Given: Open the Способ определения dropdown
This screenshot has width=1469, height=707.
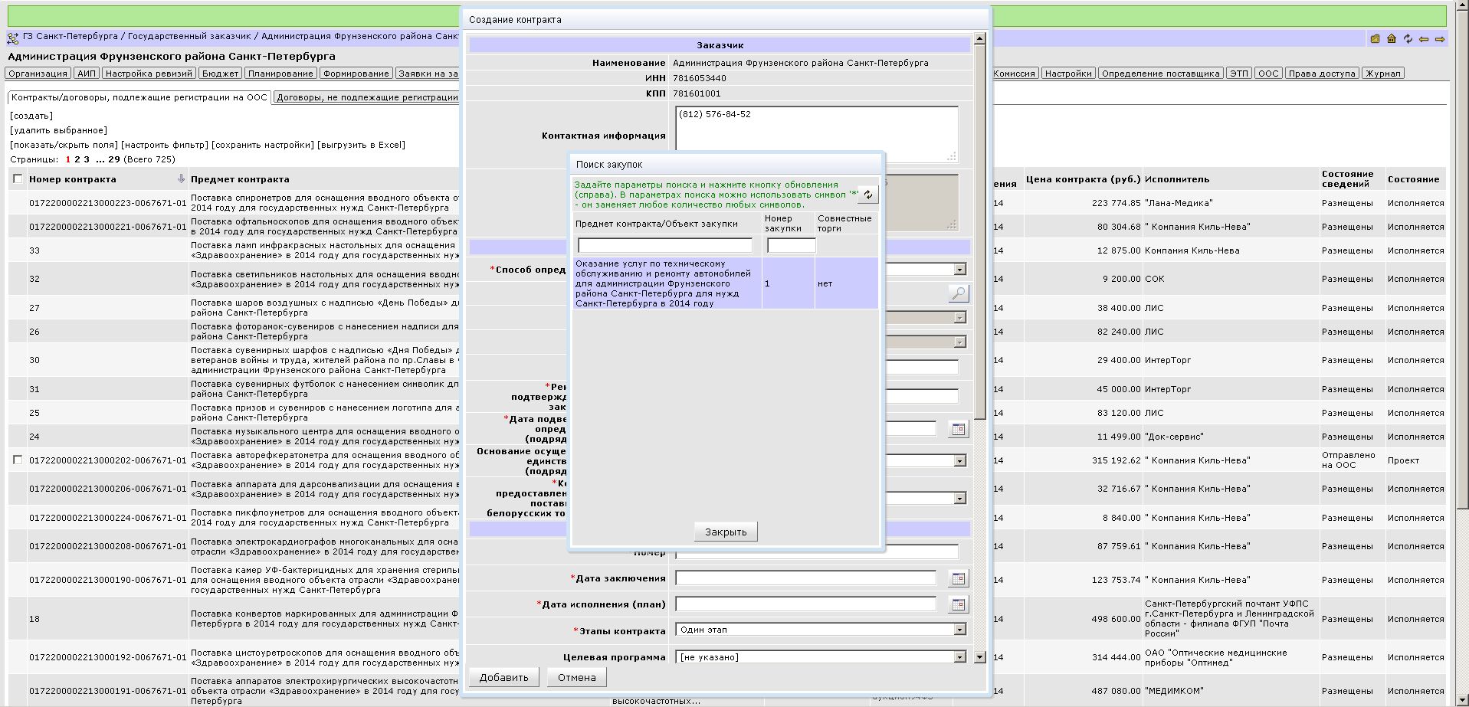Looking at the screenshot, I should (959, 269).
